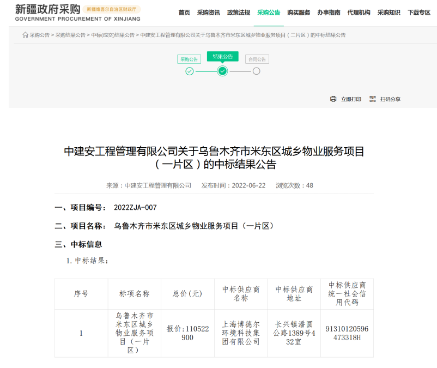Open the 办事指南 navigation menu

point(329,13)
